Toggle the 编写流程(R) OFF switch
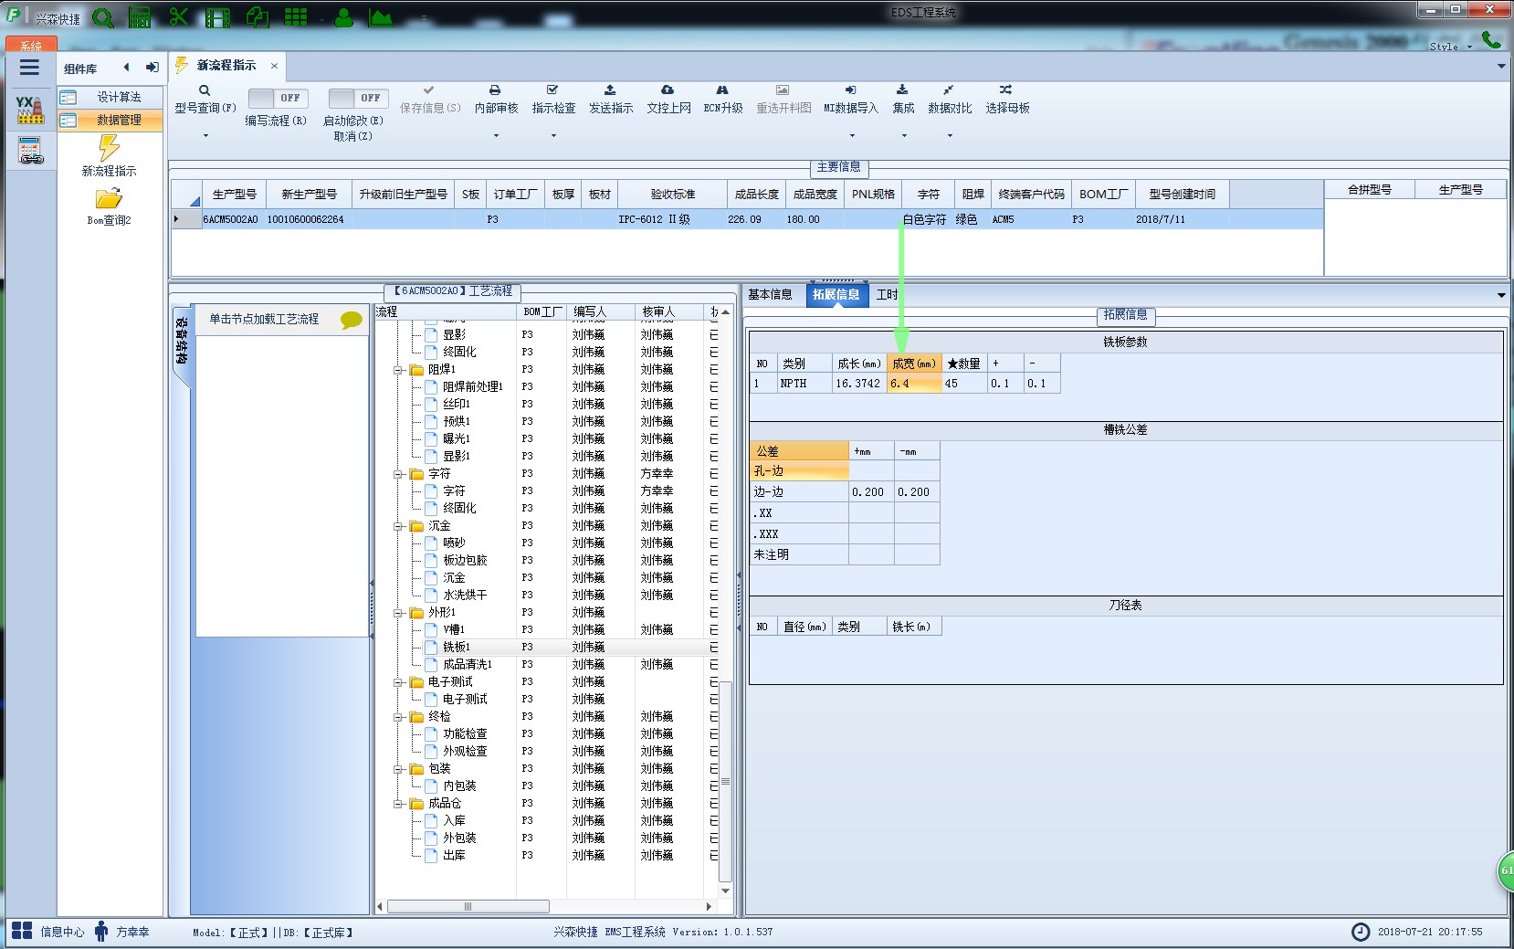This screenshot has width=1514, height=949. (278, 98)
